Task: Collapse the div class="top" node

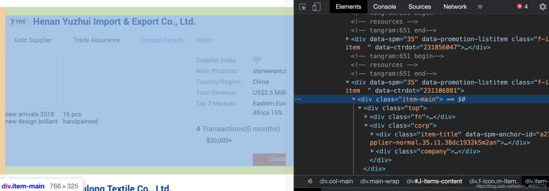Action: pyautogui.click(x=359, y=108)
